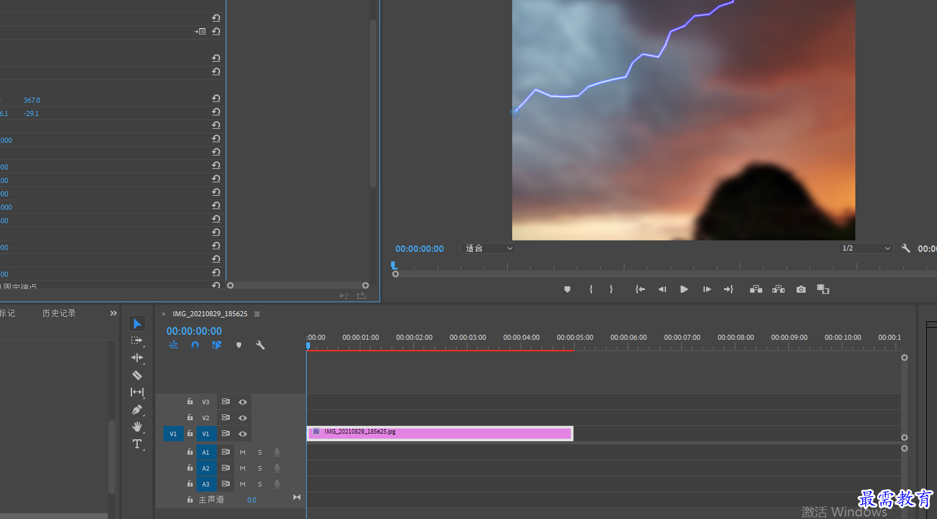Toggle track targeting for V3
Image resolution: width=937 pixels, height=519 pixels.
[205, 402]
